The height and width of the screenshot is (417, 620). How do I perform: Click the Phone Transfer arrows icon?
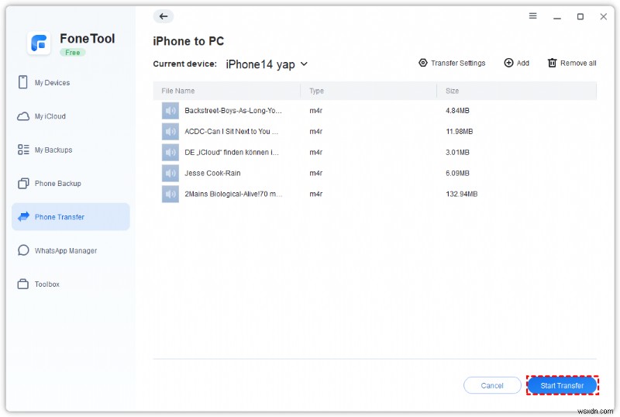pos(24,216)
